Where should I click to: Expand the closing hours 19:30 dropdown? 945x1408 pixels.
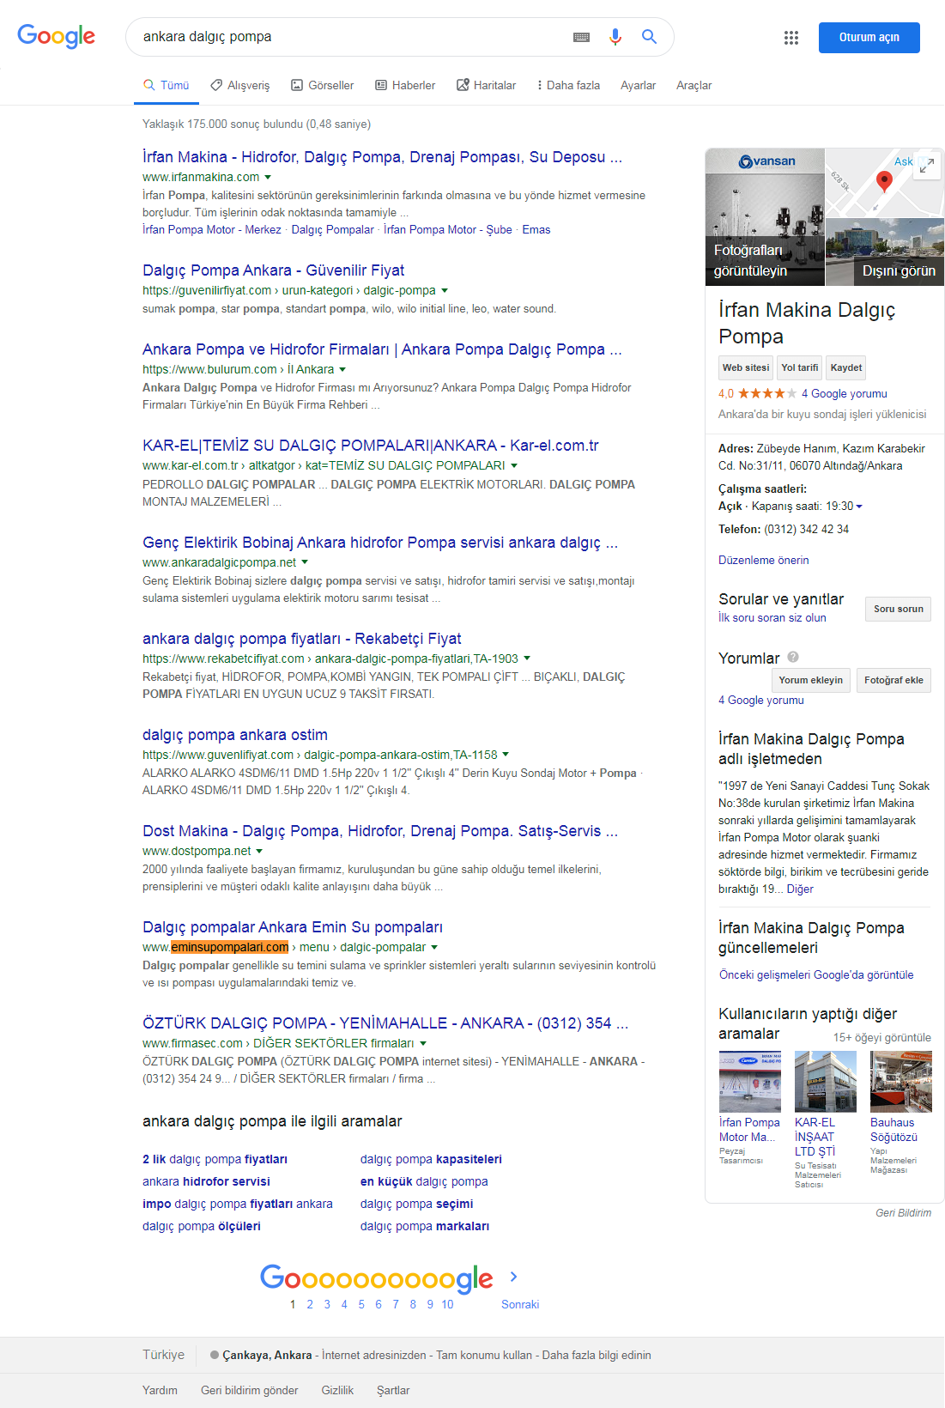(859, 507)
